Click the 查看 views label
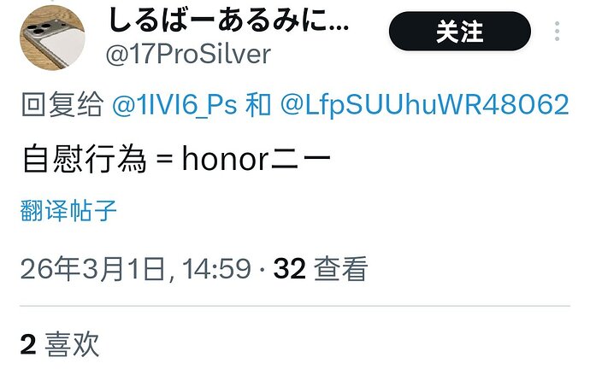The height and width of the screenshot is (369, 590). pos(340,269)
